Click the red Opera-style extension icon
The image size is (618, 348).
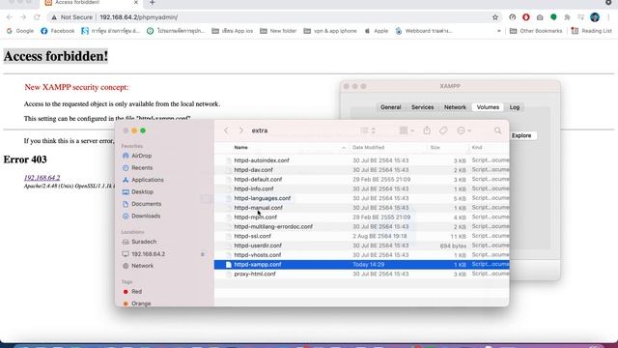[525, 17]
